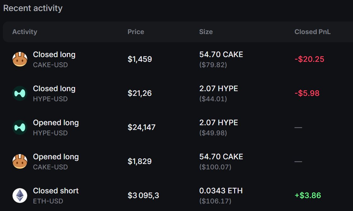Click the CAKE icon in Opened long row
Screen dimensions: 353x211
(20, 161)
